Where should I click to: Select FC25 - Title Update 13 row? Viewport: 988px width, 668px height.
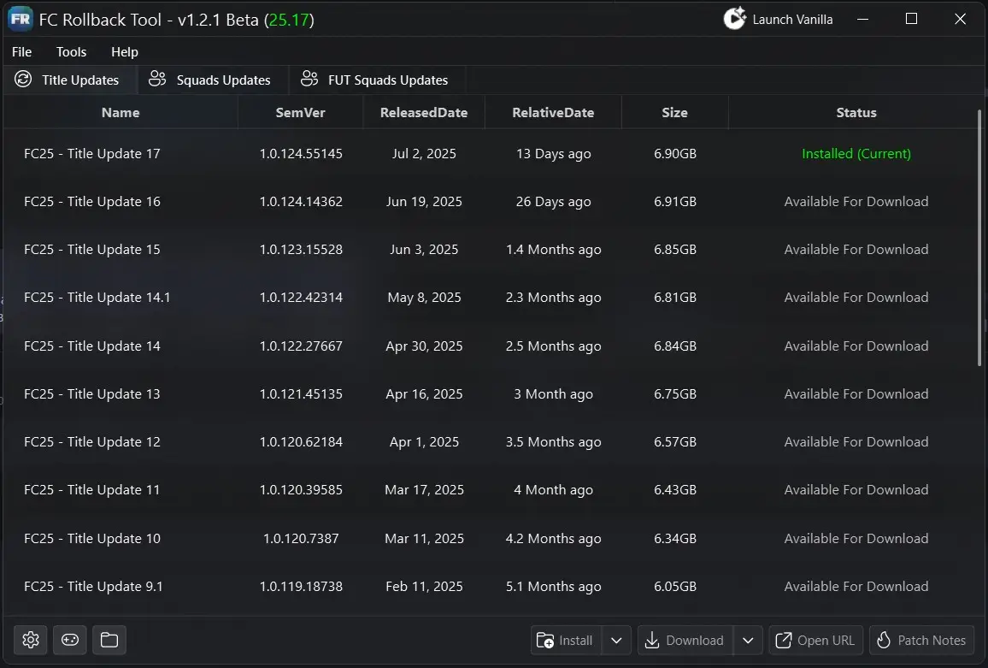[490, 393]
